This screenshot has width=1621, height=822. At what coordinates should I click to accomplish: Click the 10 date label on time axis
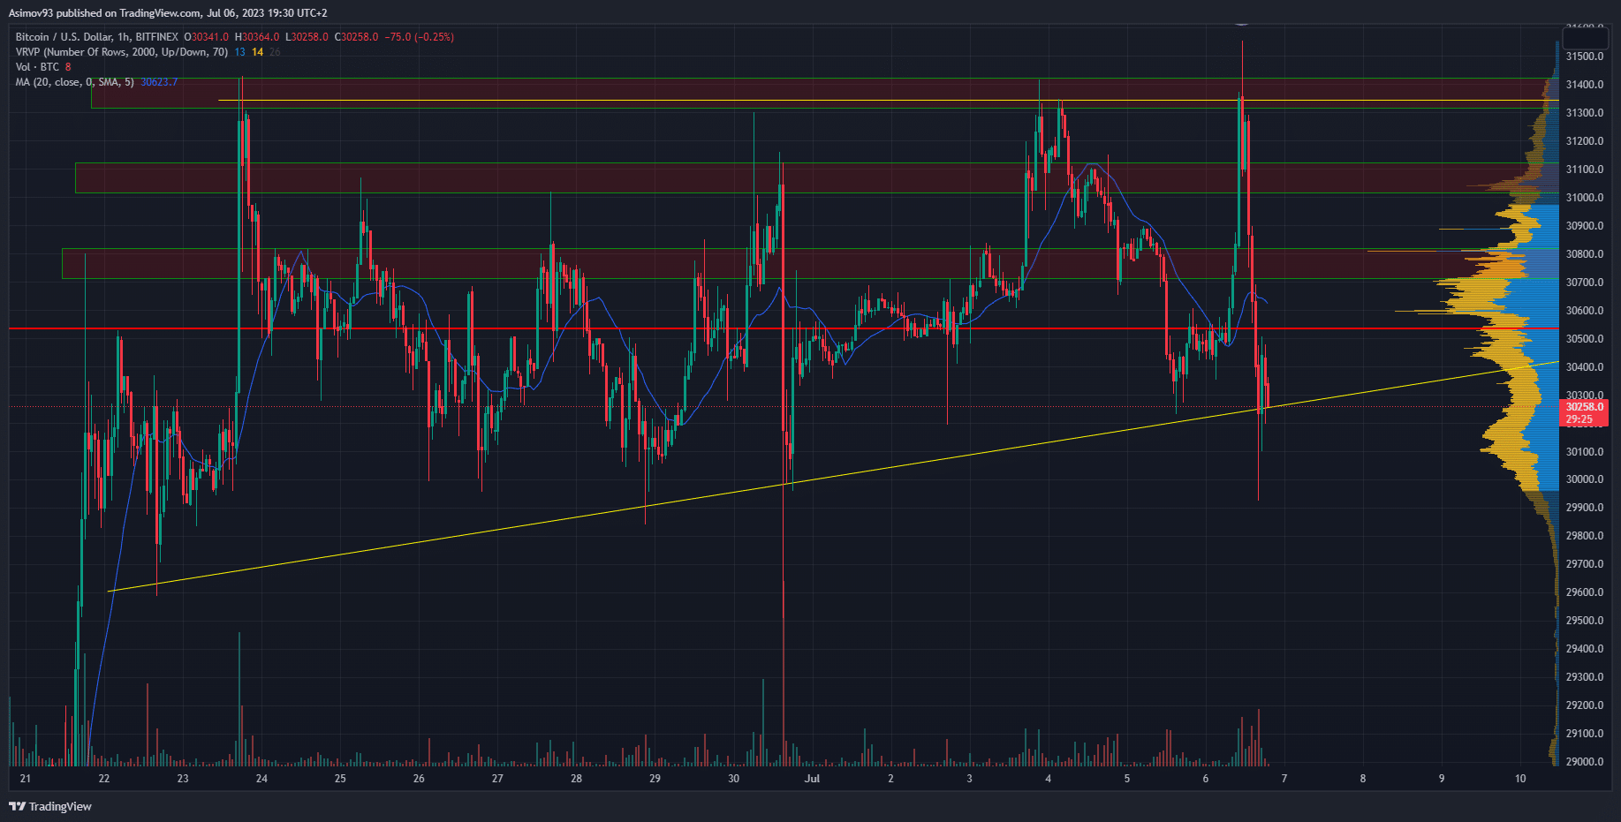(1520, 779)
